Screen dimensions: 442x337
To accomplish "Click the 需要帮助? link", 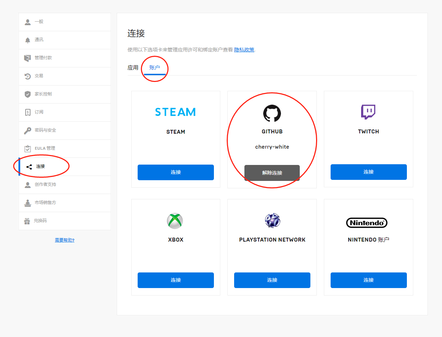I will [x=65, y=240].
